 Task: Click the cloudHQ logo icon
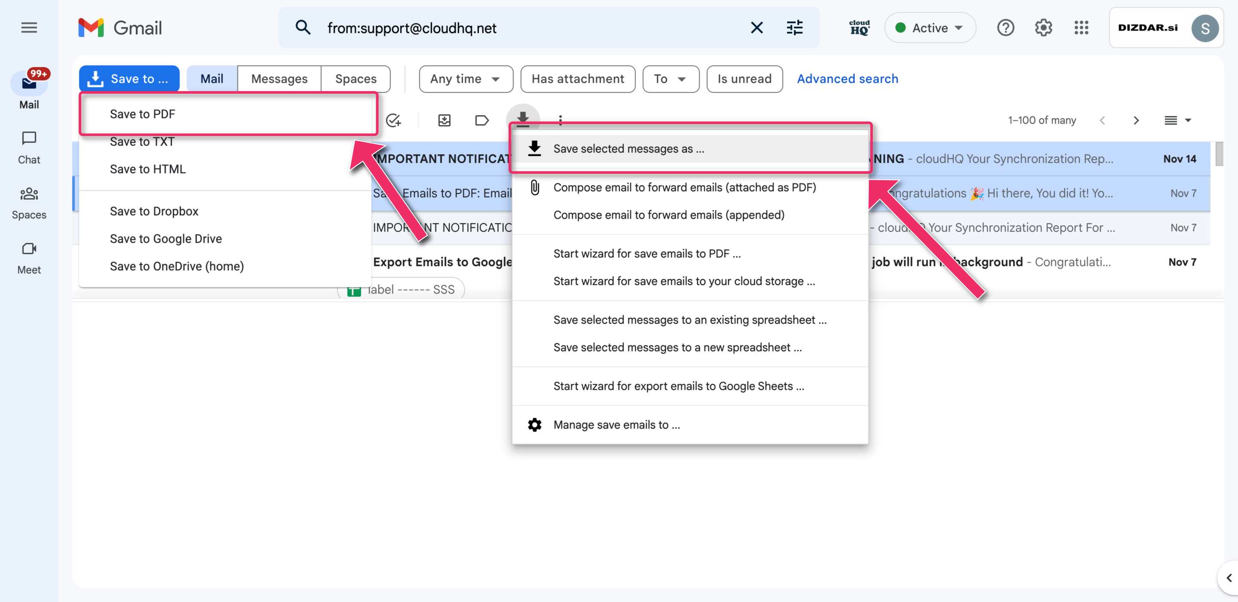click(x=859, y=28)
